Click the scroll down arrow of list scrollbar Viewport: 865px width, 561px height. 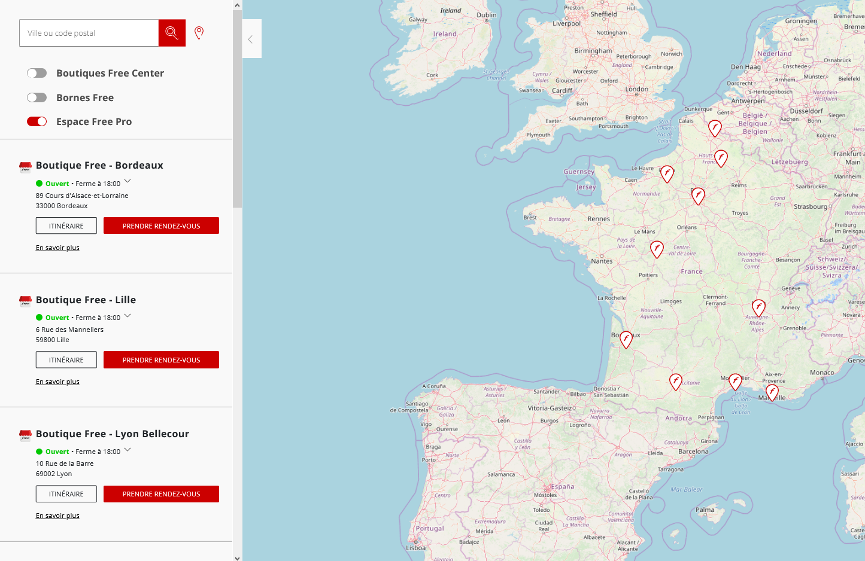pyautogui.click(x=237, y=557)
